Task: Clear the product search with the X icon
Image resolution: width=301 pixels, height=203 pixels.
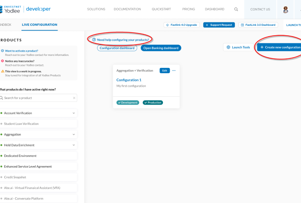Action: 74,98
